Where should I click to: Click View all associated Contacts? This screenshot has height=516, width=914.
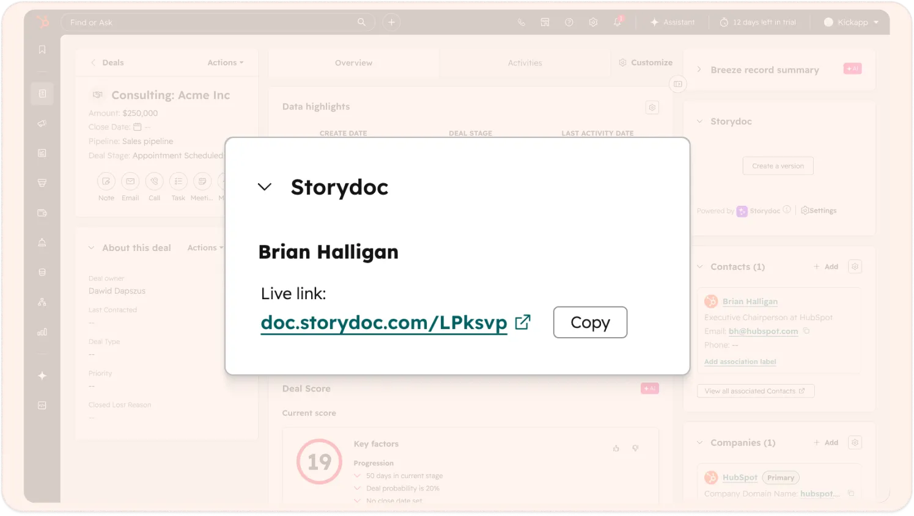point(756,391)
